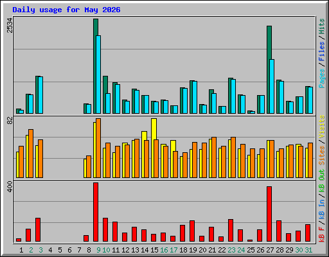Click the orange sites bar for day 2

pyautogui.click(x=31, y=154)
